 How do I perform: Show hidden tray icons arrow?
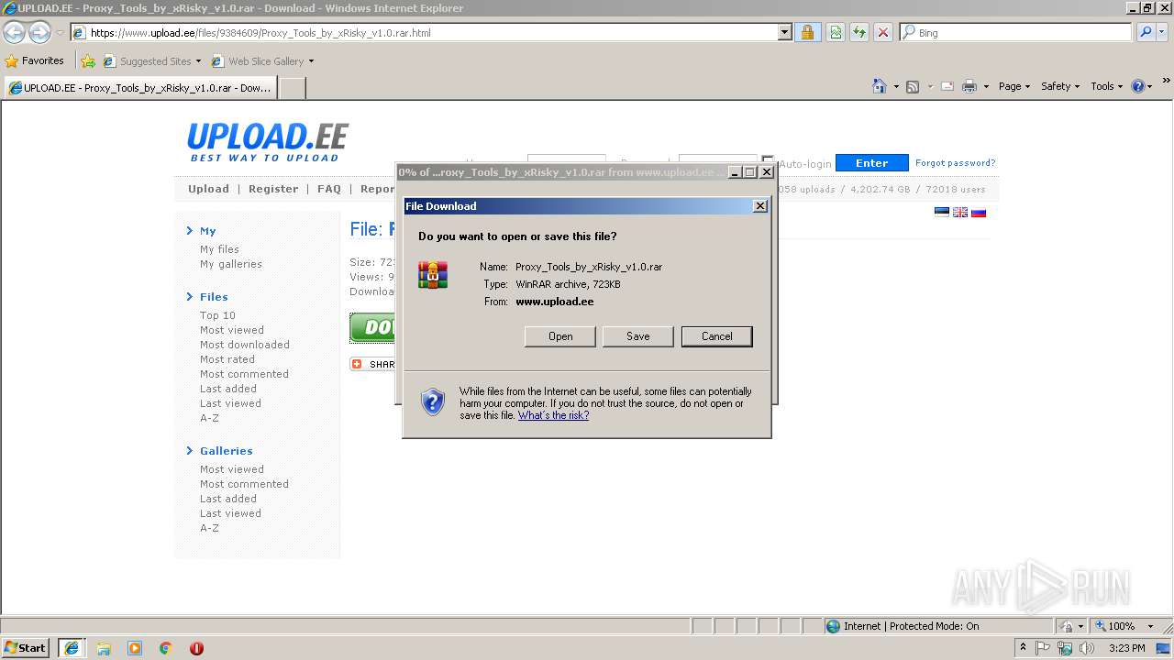coord(1024,648)
